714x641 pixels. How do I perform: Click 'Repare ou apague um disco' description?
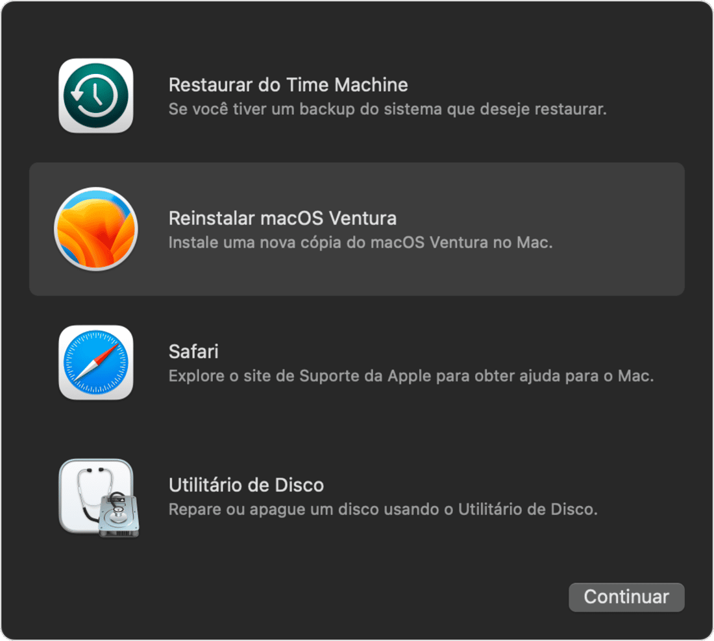click(383, 509)
